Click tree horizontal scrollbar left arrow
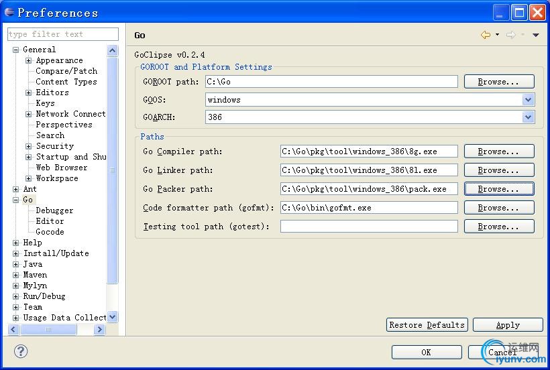This screenshot has height=370, width=550. coord(13,329)
